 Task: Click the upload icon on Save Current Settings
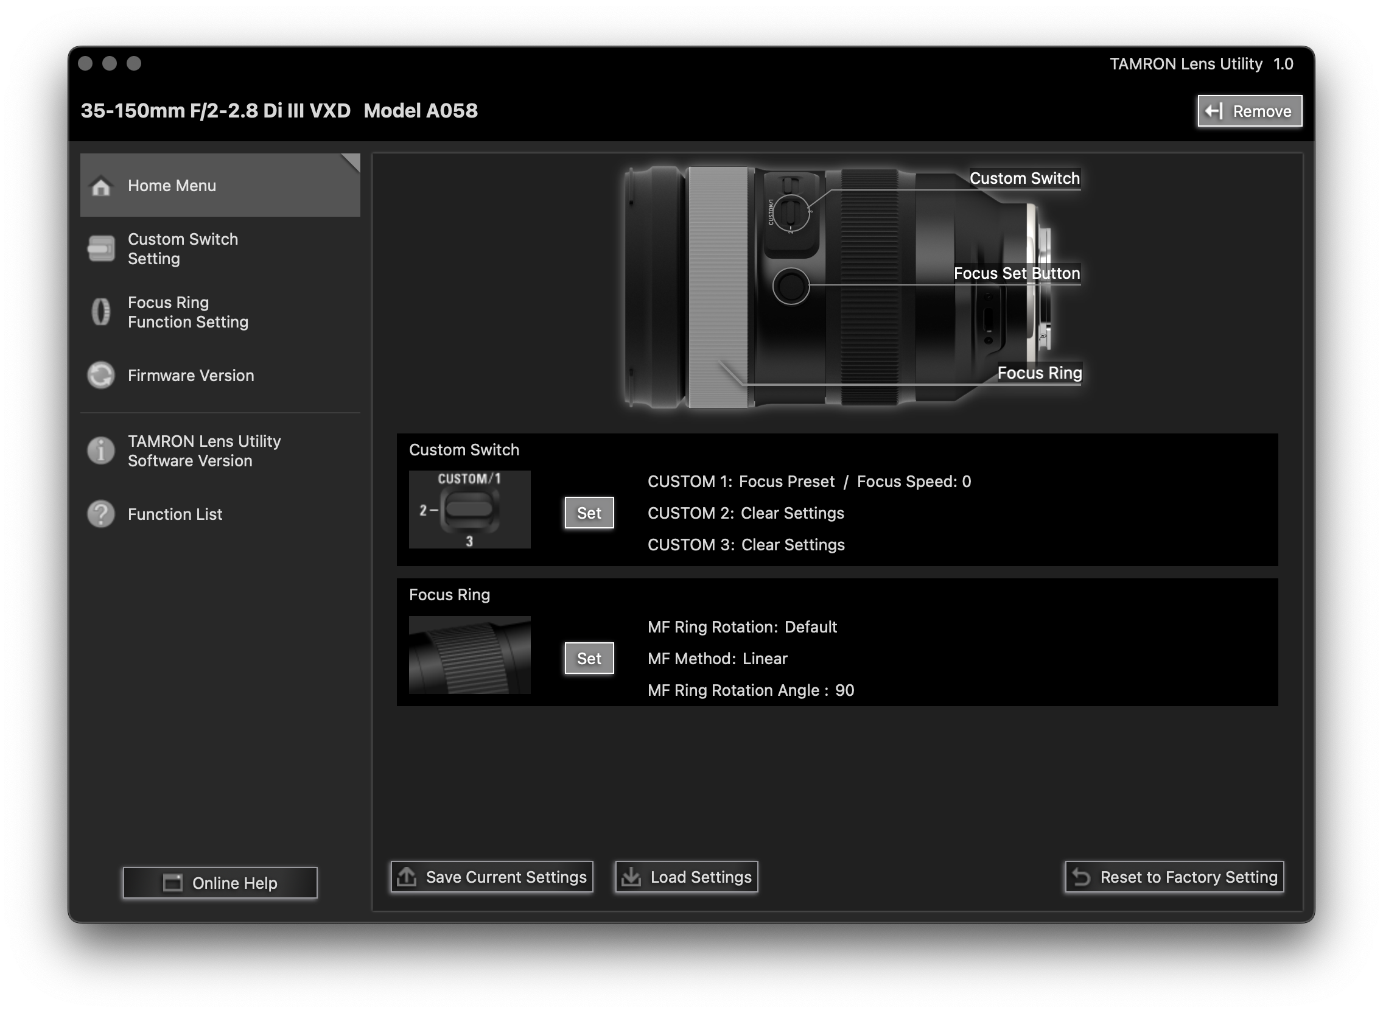pyautogui.click(x=407, y=877)
